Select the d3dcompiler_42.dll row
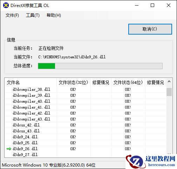Viewport: 177px width, 169px height. pyautogui.click(x=86, y=113)
